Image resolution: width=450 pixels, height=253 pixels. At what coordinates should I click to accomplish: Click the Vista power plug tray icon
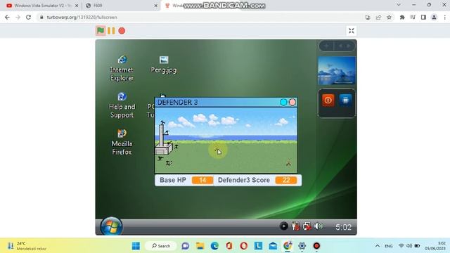point(295,226)
